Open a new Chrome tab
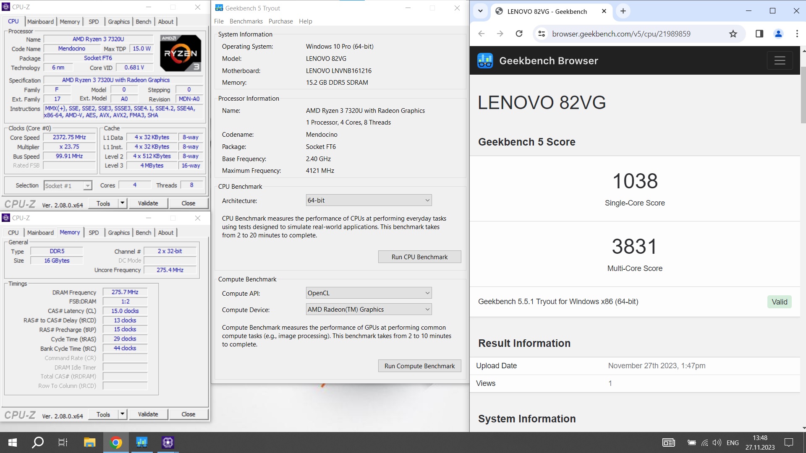The image size is (806, 453). coord(623,11)
